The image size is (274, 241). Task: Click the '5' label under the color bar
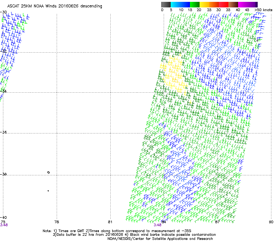(171, 10)
